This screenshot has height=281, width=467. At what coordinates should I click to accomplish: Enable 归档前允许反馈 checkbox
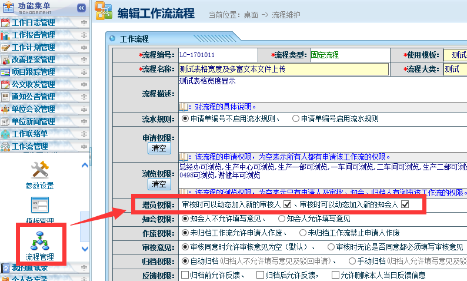click(x=185, y=275)
